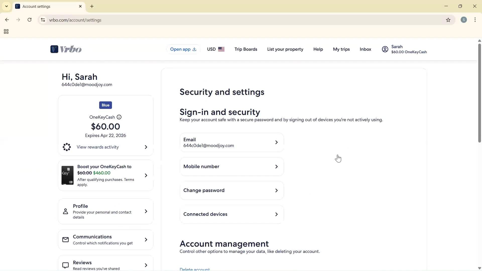View site information icon in address bar
482x271 pixels.
pos(43,20)
